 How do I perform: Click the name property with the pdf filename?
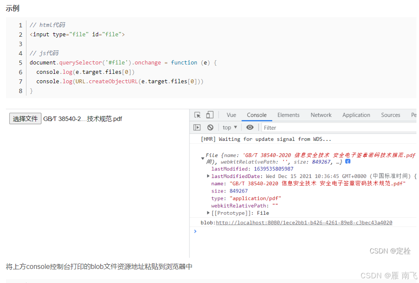pyautogui.click(x=308, y=184)
